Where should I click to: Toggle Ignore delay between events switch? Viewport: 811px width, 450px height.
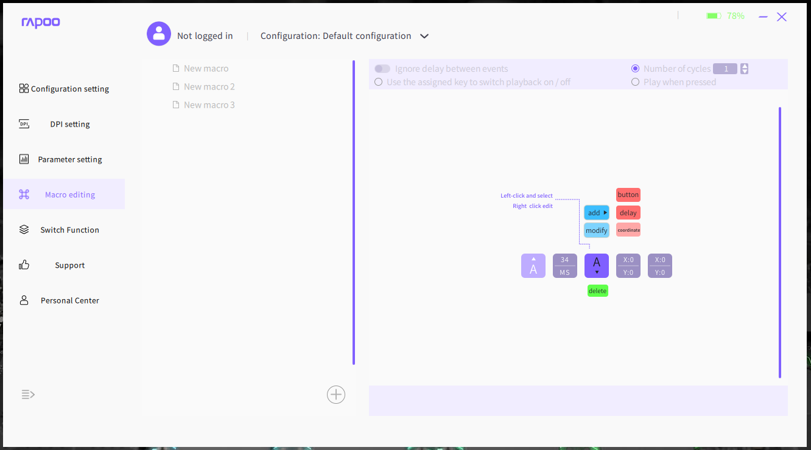pyautogui.click(x=382, y=69)
